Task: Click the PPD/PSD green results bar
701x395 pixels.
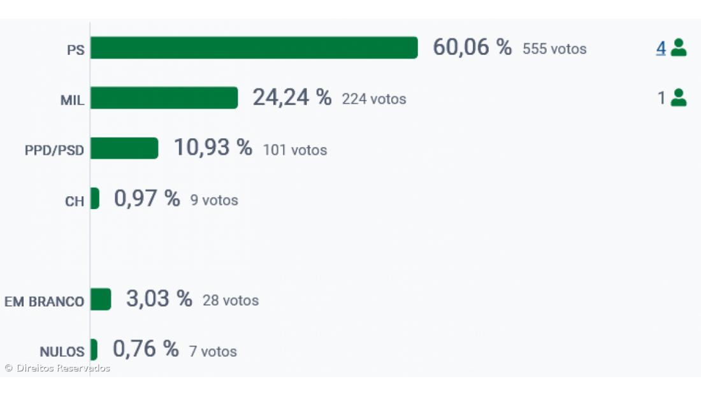Action: click(x=124, y=148)
